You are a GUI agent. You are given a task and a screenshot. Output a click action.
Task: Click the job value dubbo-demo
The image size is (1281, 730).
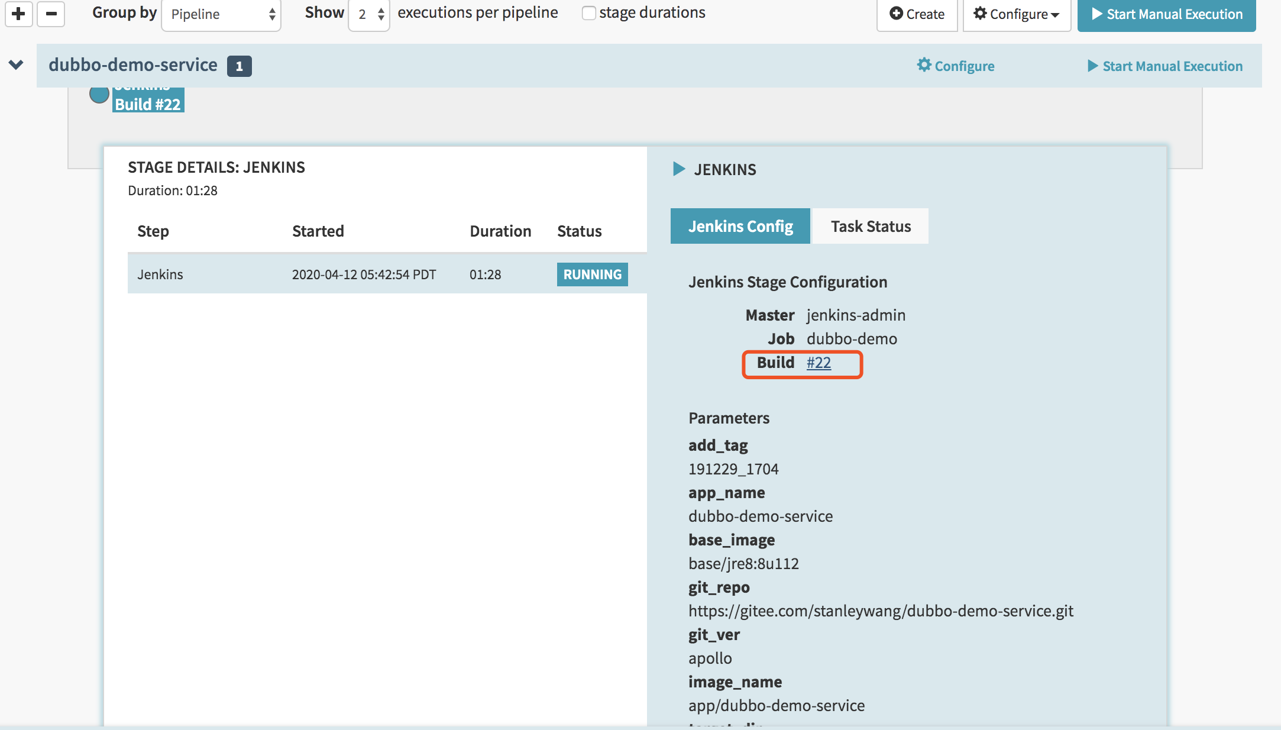pos(852,339)
